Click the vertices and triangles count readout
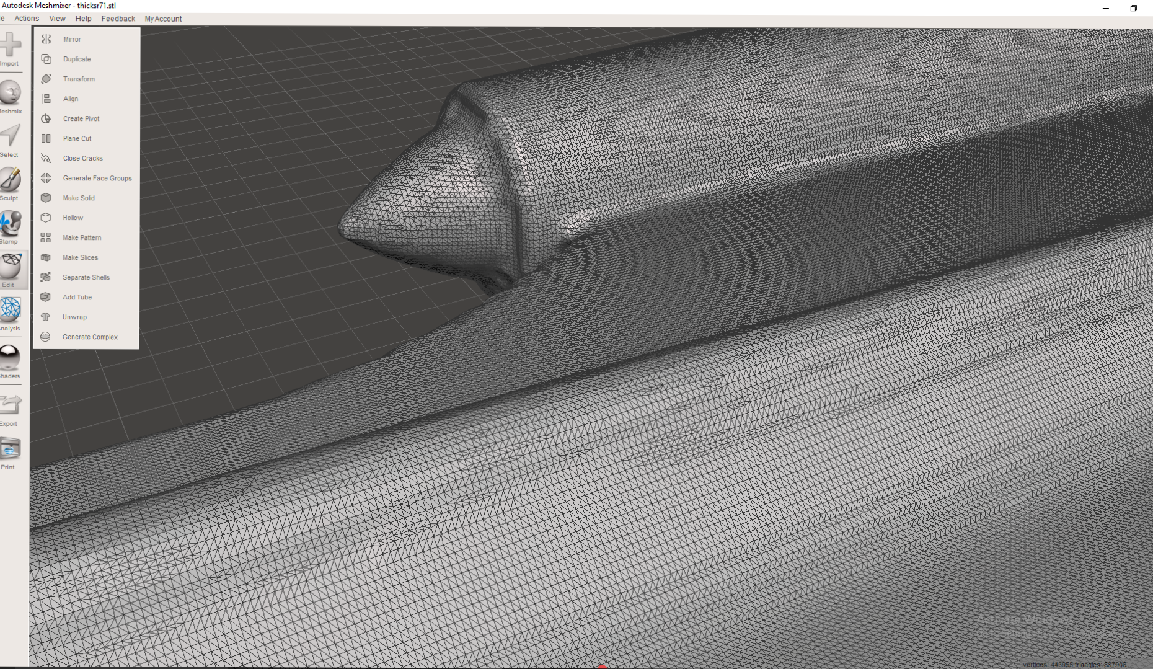Image resolution: width=1153 pixels, height=669 pixels. [1074, 665]
